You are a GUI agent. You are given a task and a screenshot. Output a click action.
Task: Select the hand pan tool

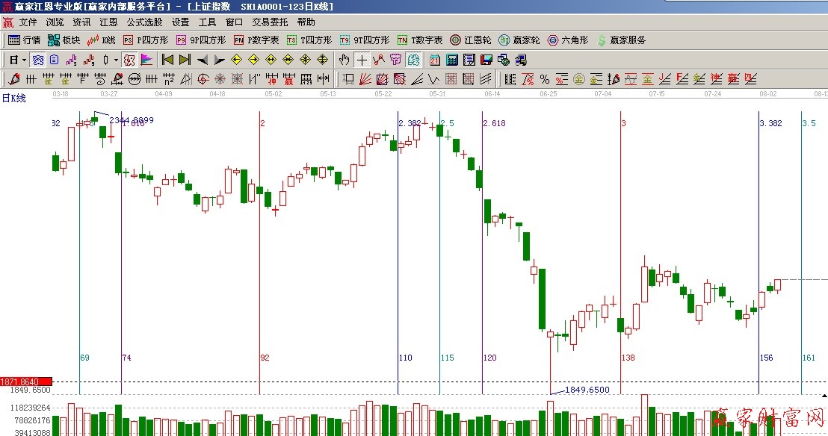coord(344,60)
